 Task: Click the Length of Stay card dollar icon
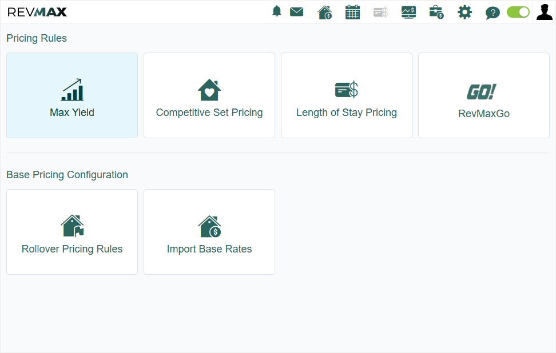(x=347, y=90)
